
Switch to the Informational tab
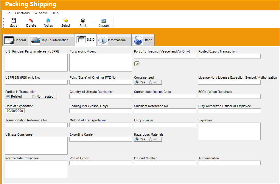pos(114,40)
